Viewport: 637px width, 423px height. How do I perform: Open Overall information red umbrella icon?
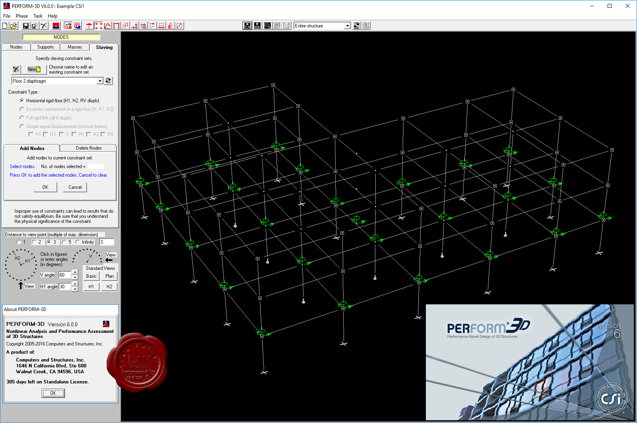[x=89, y=26]
